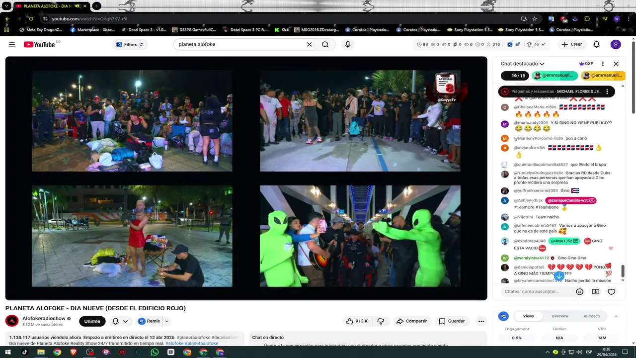Screen dimensions: 636x358
Task: Open pinned poll options menu
Action: [607, 91]
